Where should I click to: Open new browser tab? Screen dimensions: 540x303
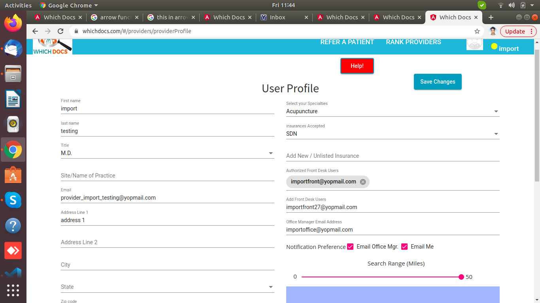click(491, 17)
